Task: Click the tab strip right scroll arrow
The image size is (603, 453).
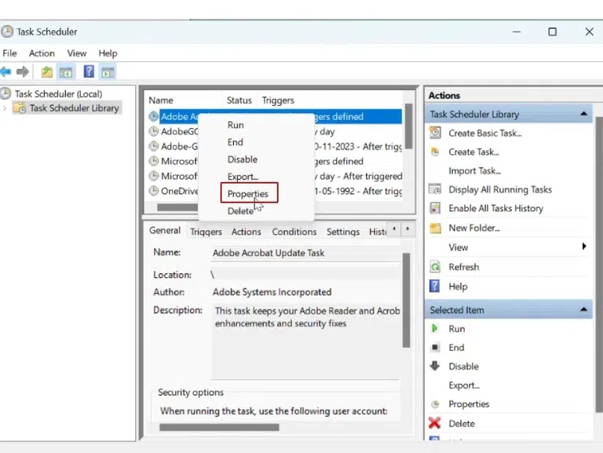Action: 407,229
